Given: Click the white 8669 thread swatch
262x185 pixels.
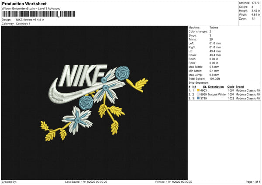Looking at the screenshot, I should tap(198, 94).
